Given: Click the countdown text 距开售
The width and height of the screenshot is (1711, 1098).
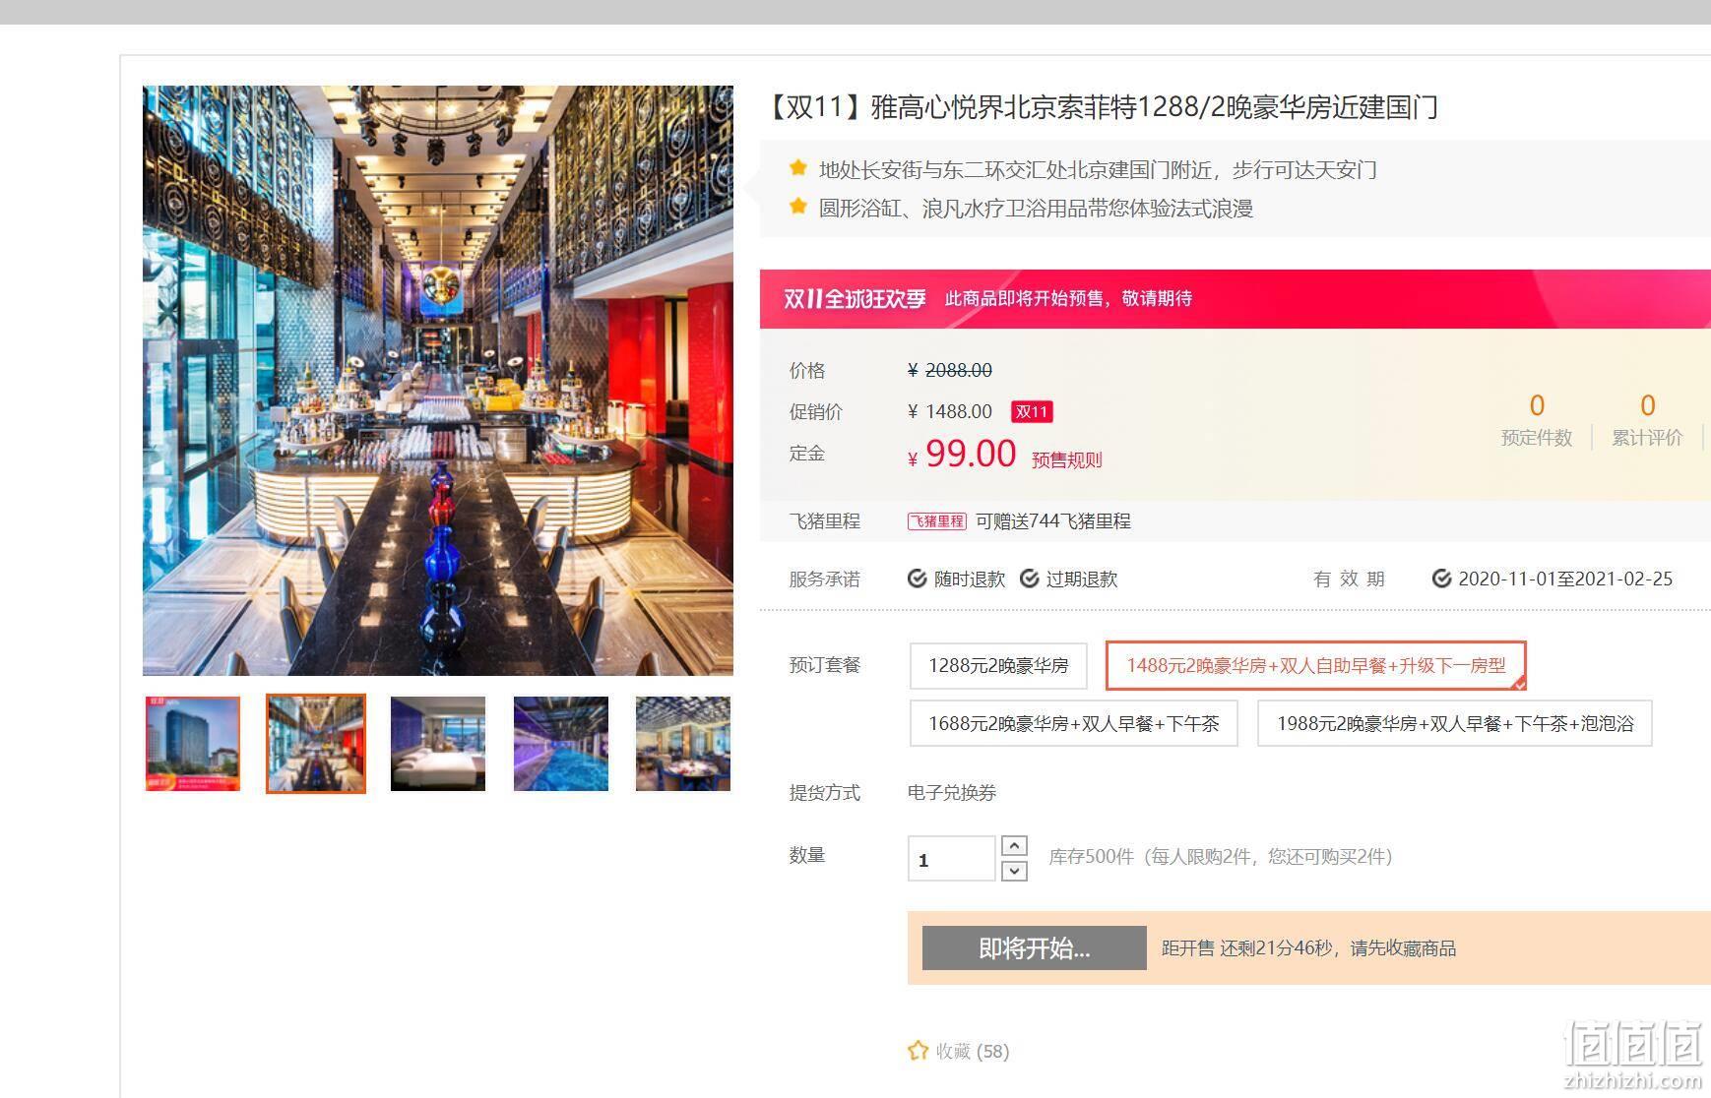Looking at the screenshot, I should 1309,948.
